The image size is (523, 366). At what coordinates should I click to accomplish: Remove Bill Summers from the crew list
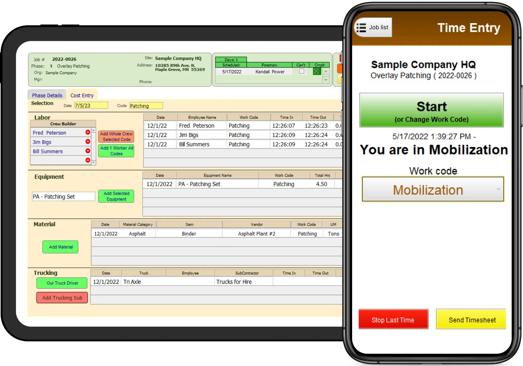tap(87, 151)
